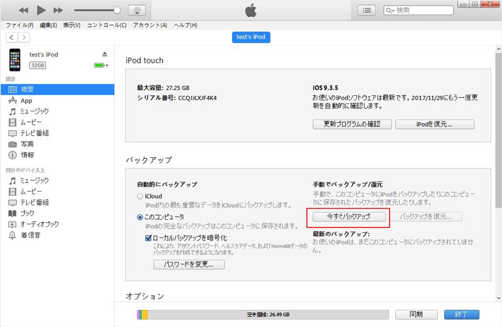The image size is (502, 327).
Task: Open the AirPlay output button
Action: (x=137, y=10)
